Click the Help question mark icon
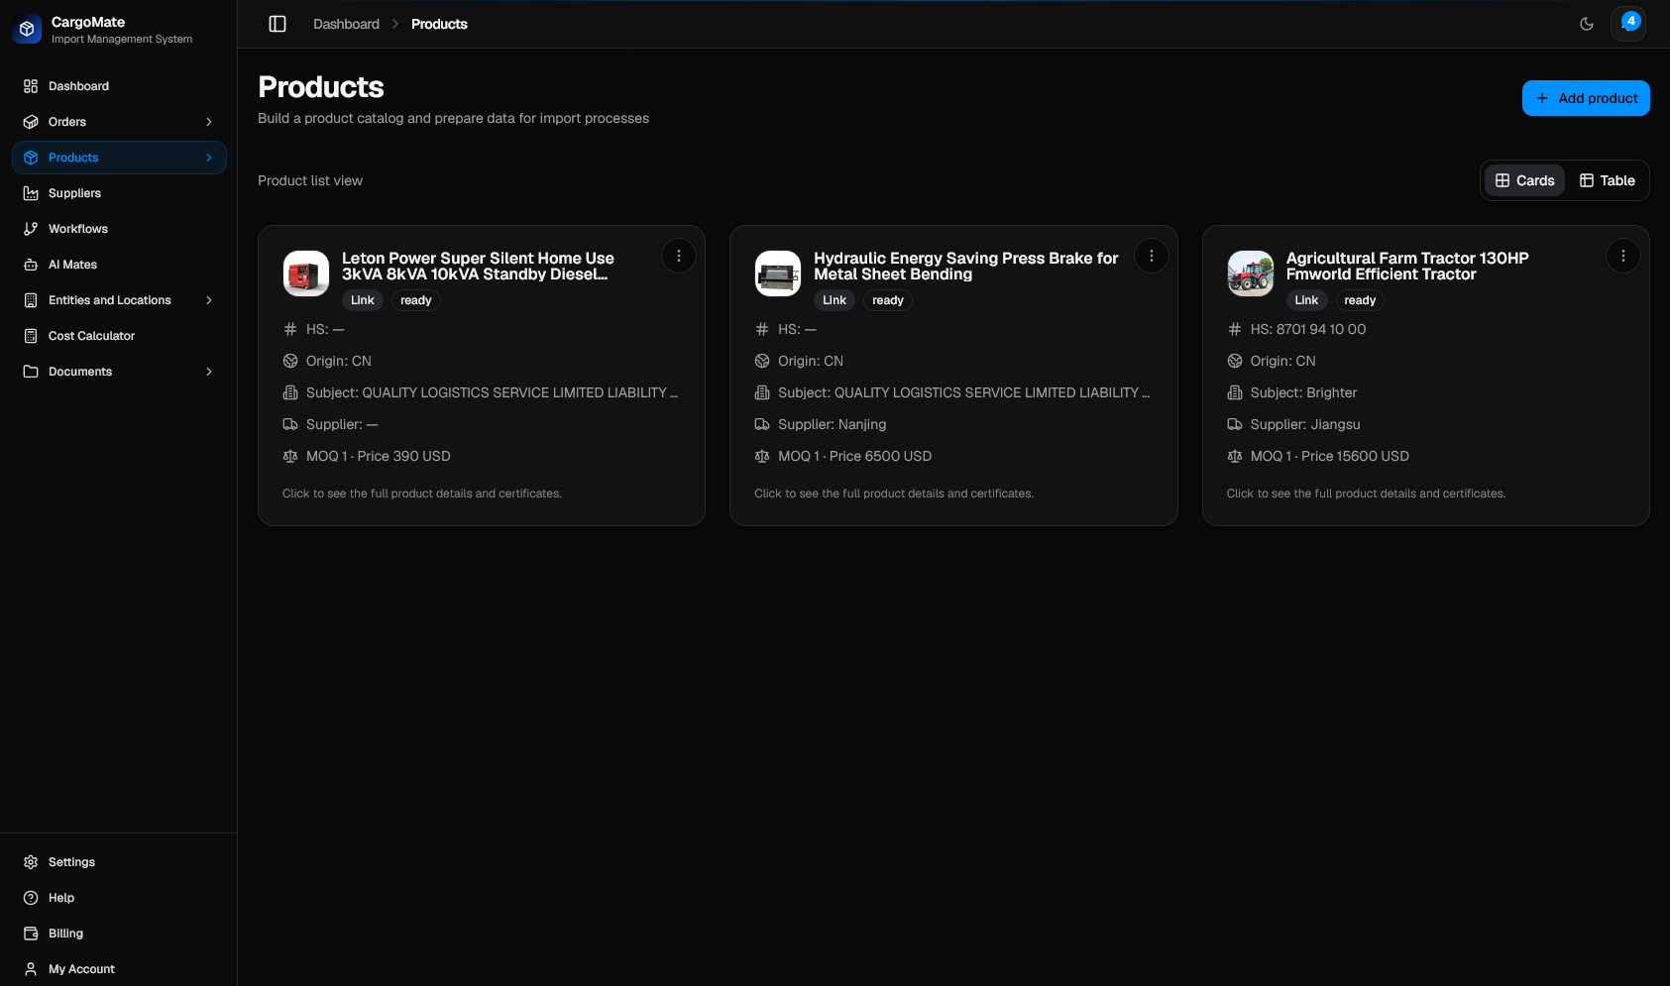This screenshot has width=1670, height=986. [31, 898]
